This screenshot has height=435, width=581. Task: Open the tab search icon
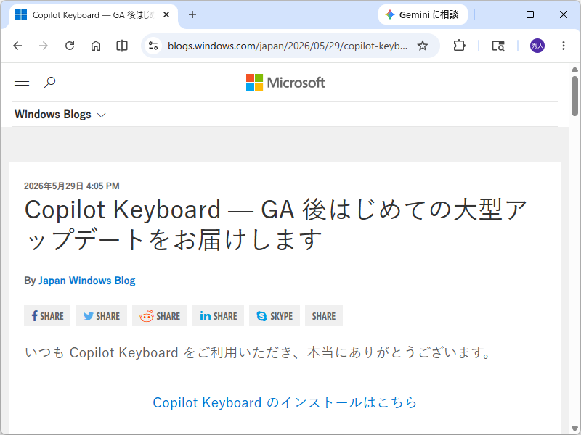tap(498, 46)
